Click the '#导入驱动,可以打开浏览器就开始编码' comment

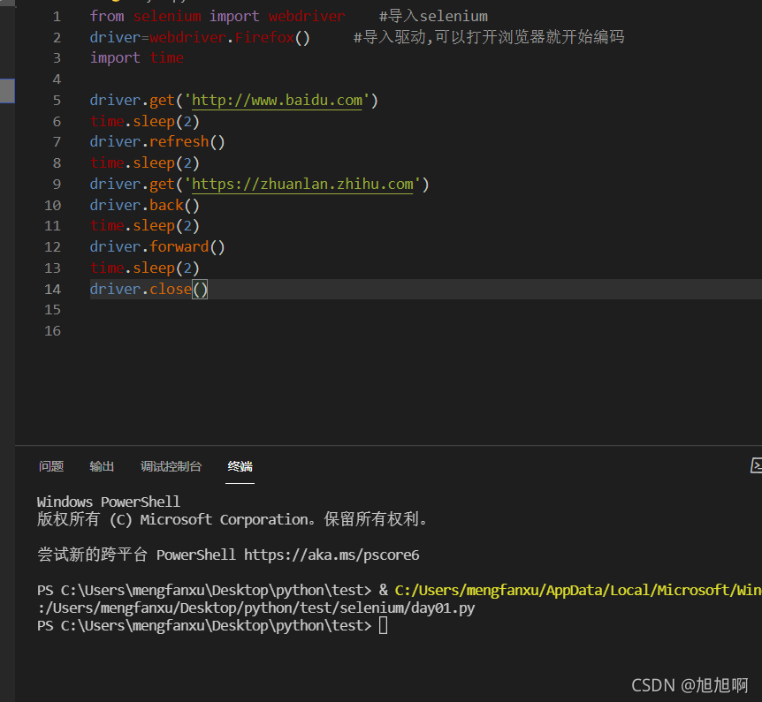pos(488,37)
